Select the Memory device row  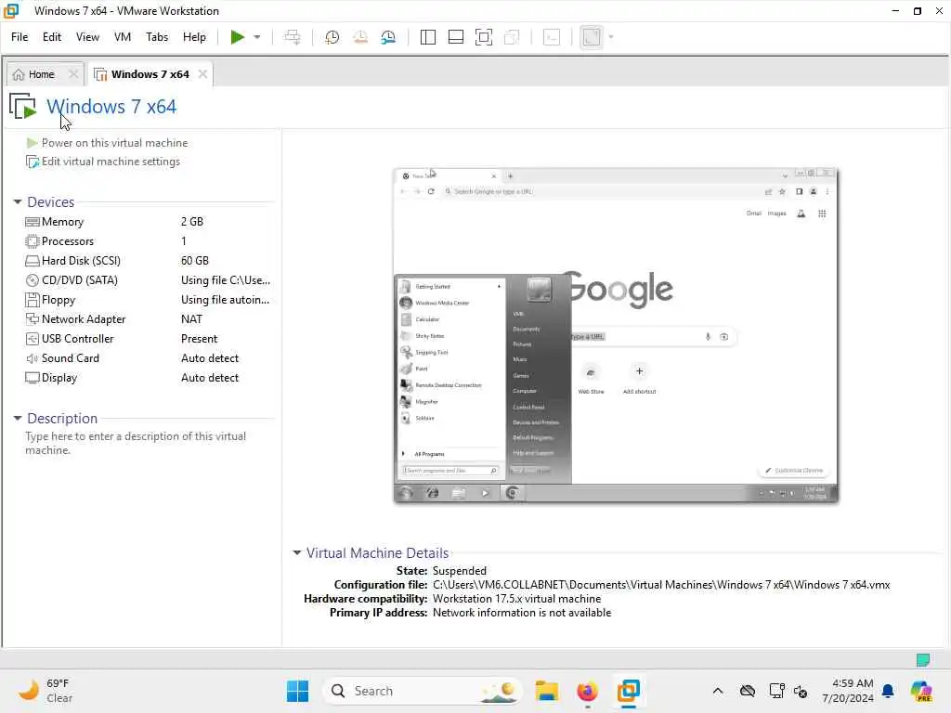click(x=149, y=222)
